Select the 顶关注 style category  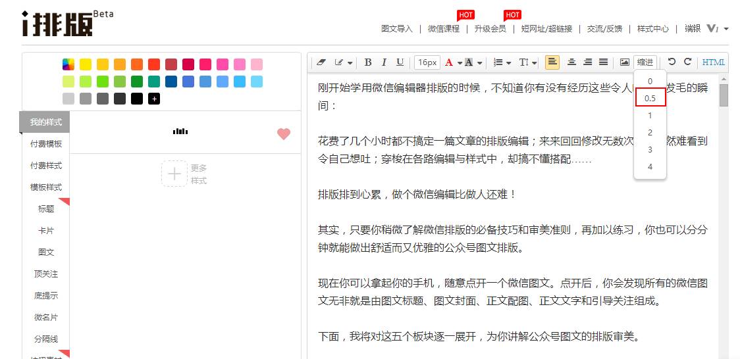tap(46, 274)
